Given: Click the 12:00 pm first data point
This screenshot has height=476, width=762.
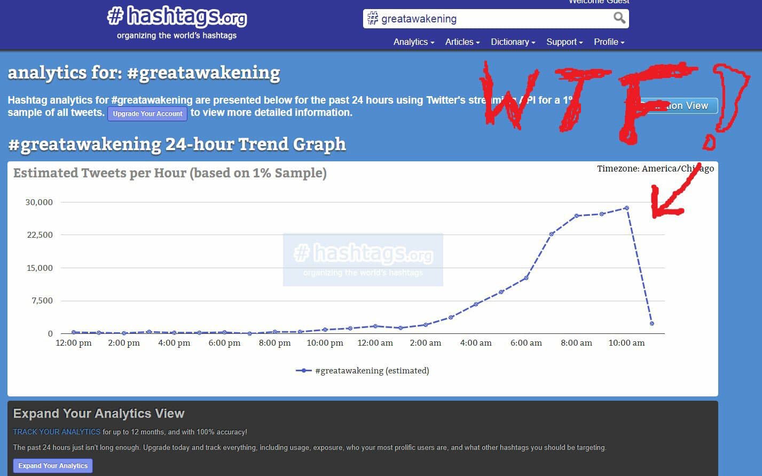Looking at the screenshot, I should (74, 332).
